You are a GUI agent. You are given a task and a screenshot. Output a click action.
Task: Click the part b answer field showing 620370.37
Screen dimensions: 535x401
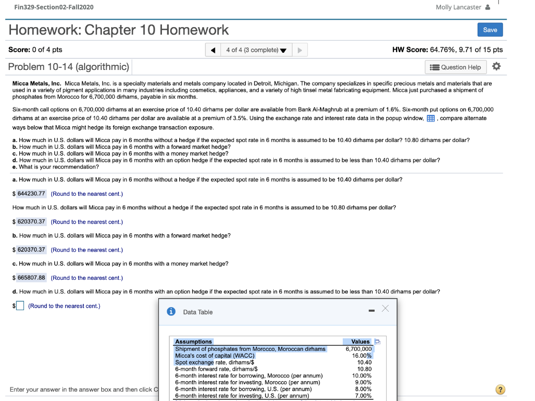29,249
